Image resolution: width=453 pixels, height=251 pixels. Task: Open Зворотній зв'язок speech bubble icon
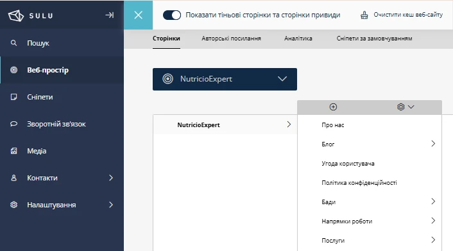(x=13, y=124)
